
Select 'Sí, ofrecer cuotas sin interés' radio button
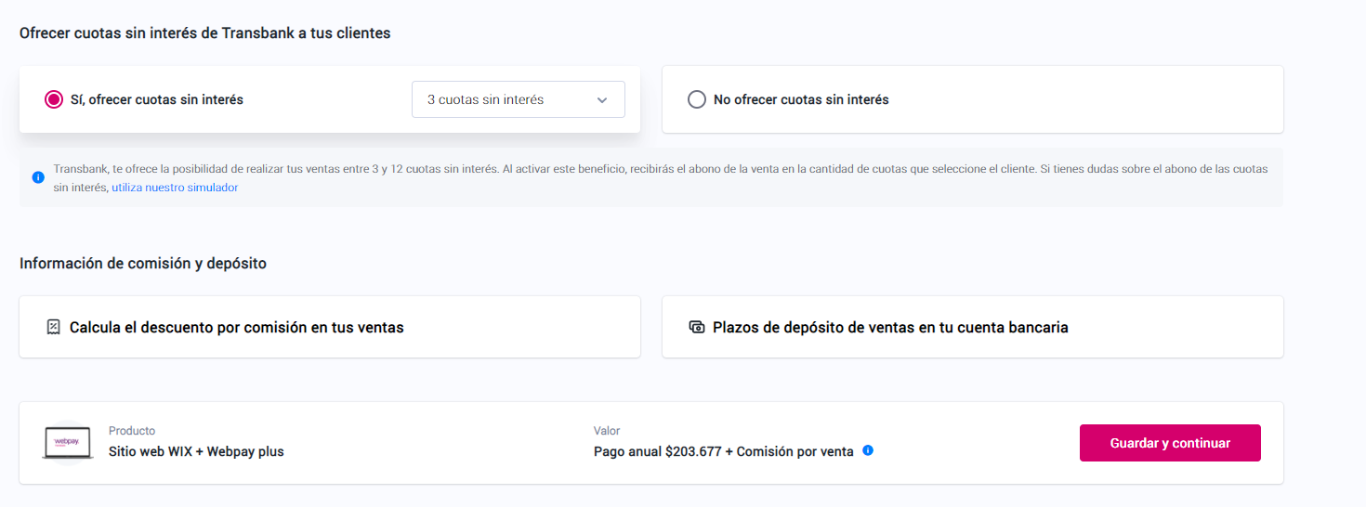click(x=54, y=99)
